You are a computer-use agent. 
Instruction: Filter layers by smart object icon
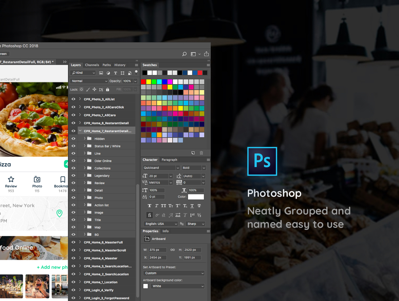tap(129, 73)
